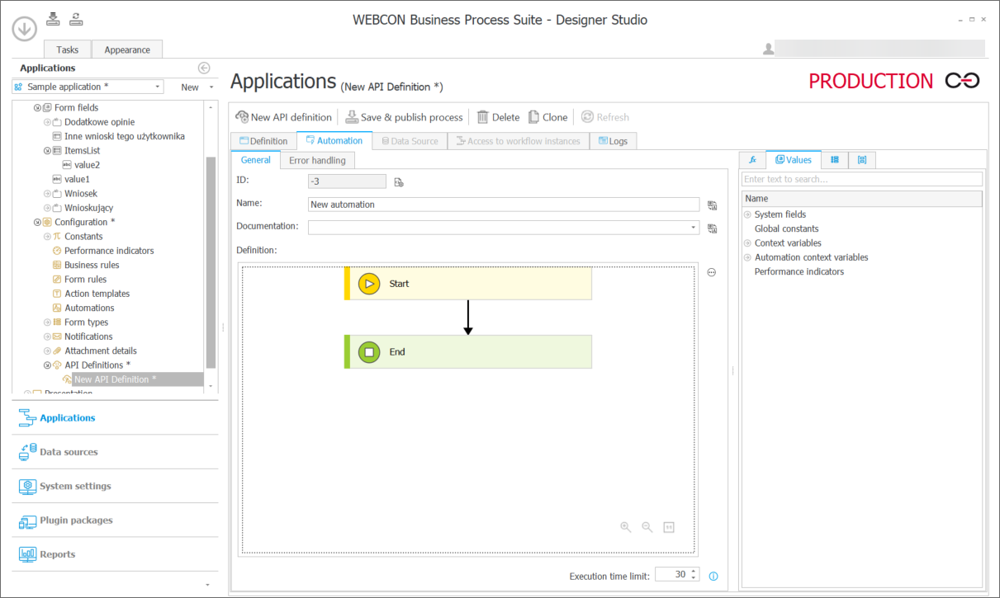The height and width of the screenshot is (598, 1000).
Task: Show the Execution time limit info icon
Action: point(713,576)
